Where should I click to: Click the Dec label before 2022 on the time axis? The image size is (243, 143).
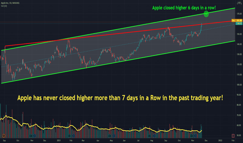[x=206, y=140]
